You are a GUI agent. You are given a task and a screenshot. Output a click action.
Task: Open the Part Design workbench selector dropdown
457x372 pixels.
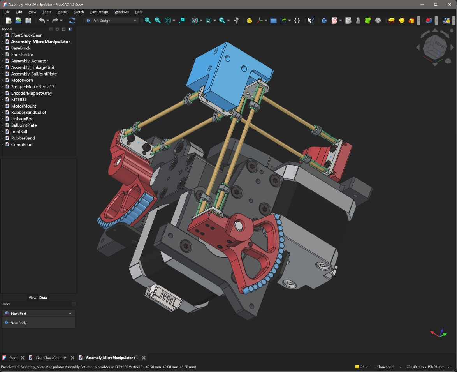(111, 20)
